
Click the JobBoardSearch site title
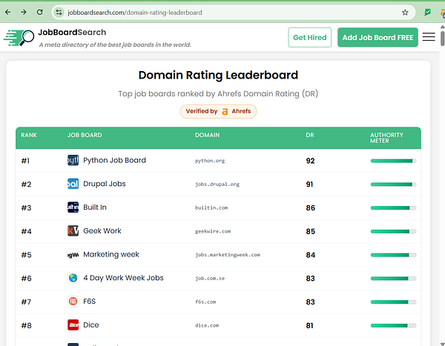72,33
